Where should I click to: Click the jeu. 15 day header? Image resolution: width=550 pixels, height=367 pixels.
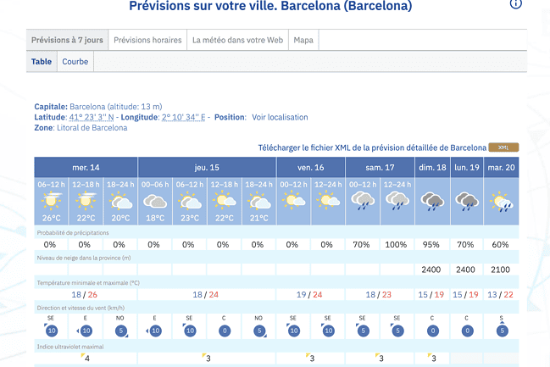[207, 167]
